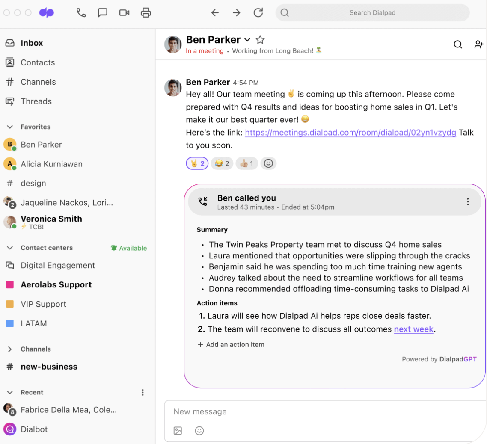Viewport: 487px width, 444px height.
Task: Click the blue LATAM color square
Action: tap(10, 323)
